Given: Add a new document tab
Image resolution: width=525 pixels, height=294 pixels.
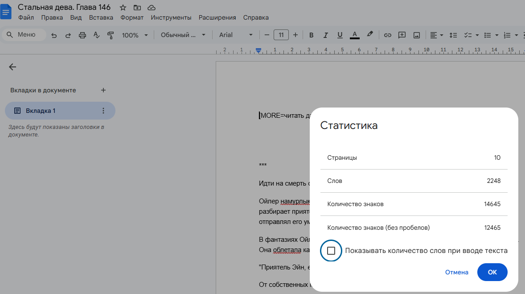Looking at the screenshot, I should click(x=103, y=90).
